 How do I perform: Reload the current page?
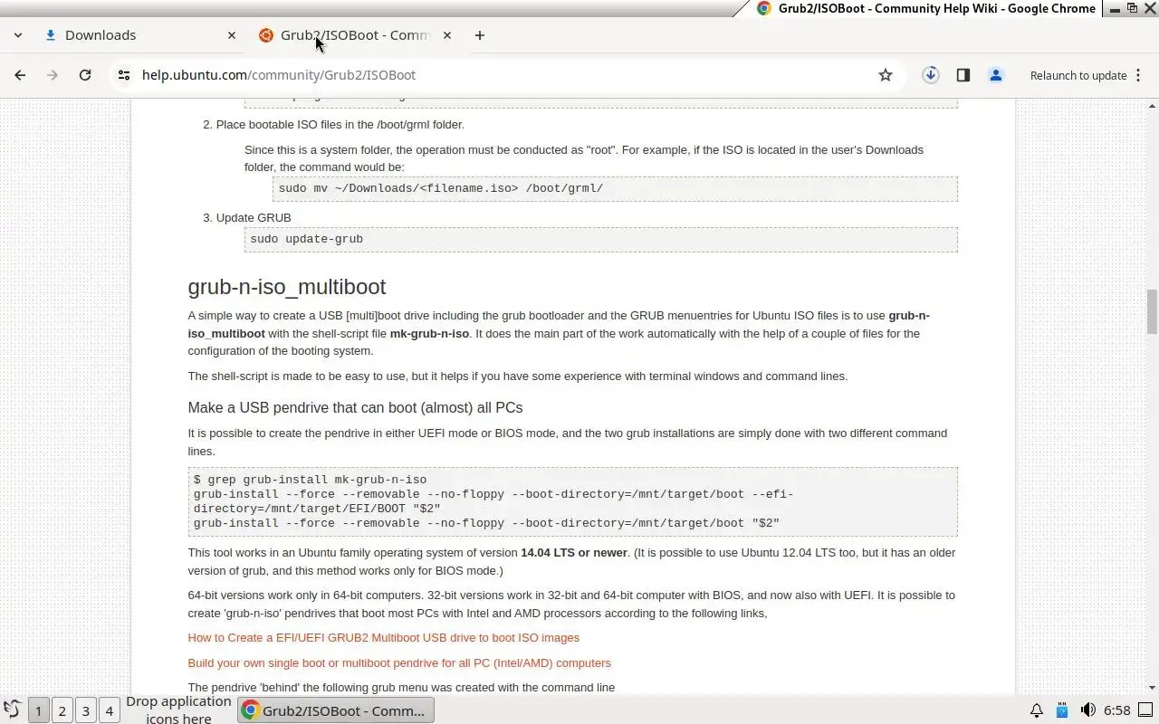85,75
